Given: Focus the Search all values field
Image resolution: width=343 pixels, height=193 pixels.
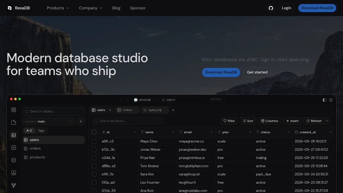Looking at the screenshot, I should click(129, 121).
